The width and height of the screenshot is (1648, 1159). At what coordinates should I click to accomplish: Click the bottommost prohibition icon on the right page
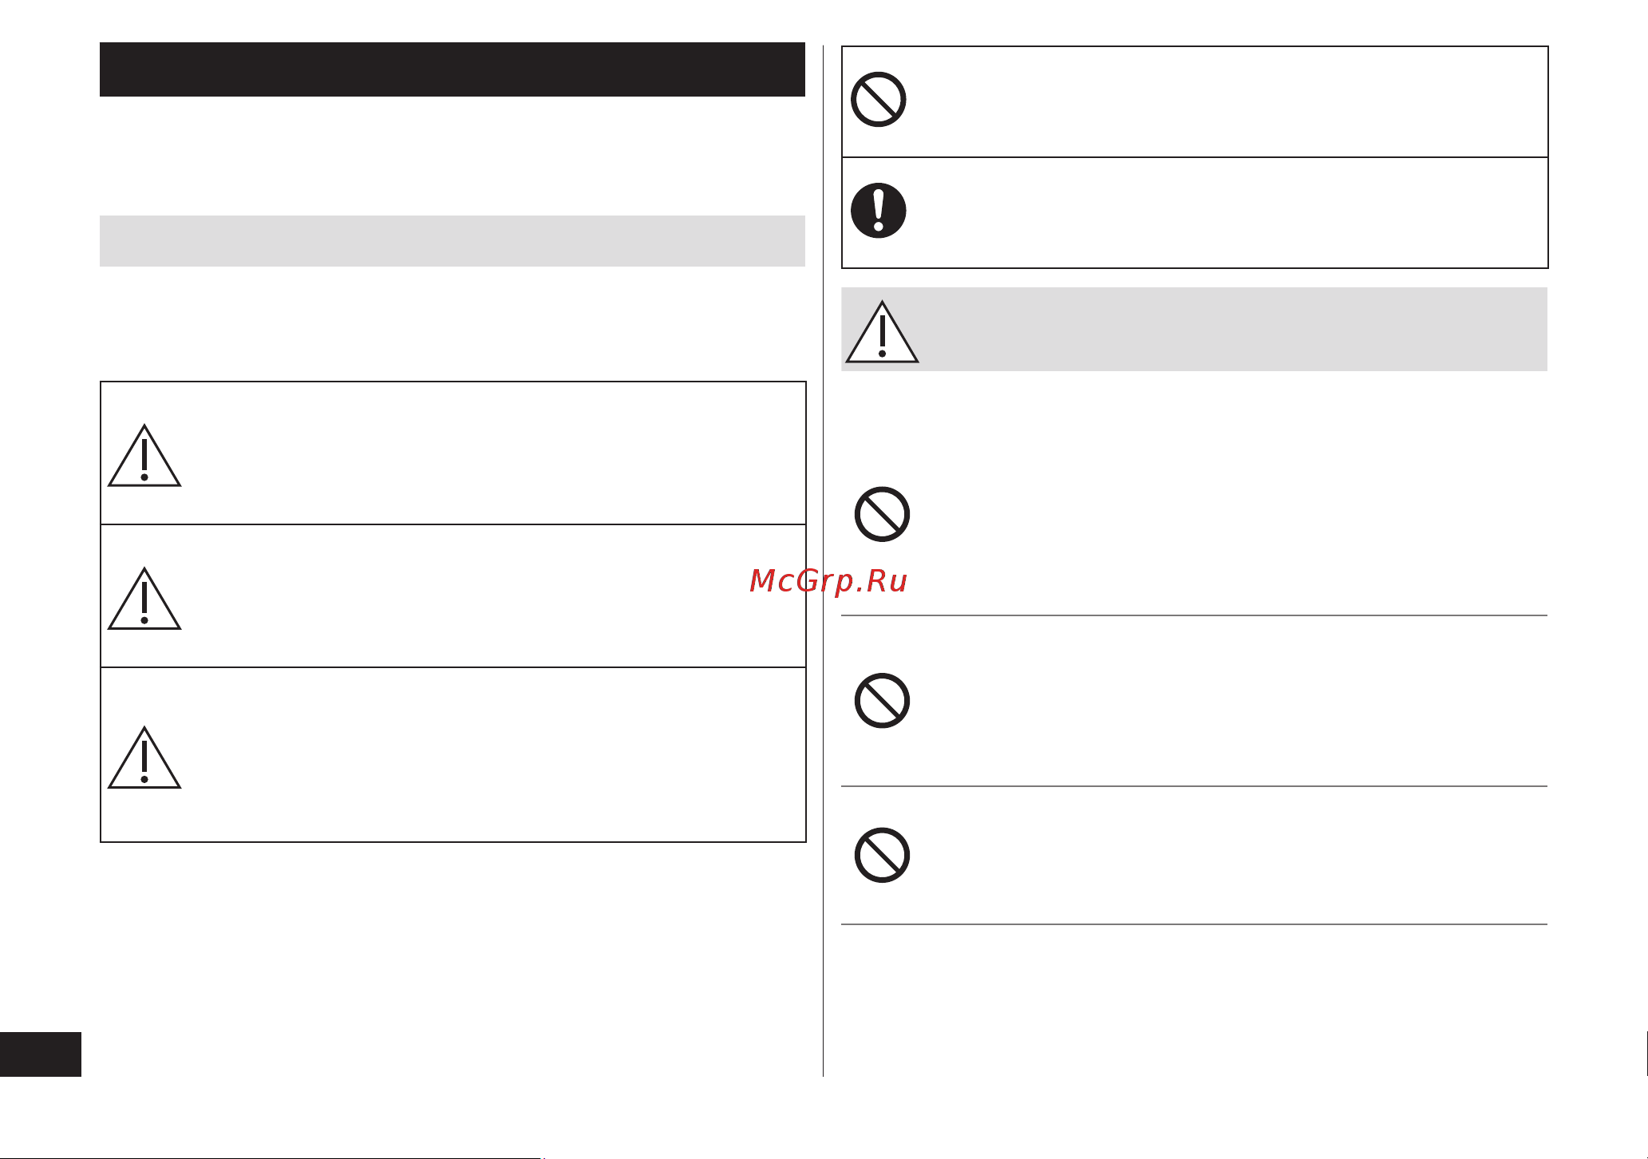882,855
